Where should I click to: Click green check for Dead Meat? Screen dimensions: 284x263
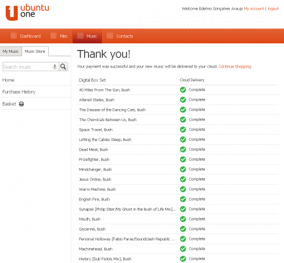click(183, 149)
